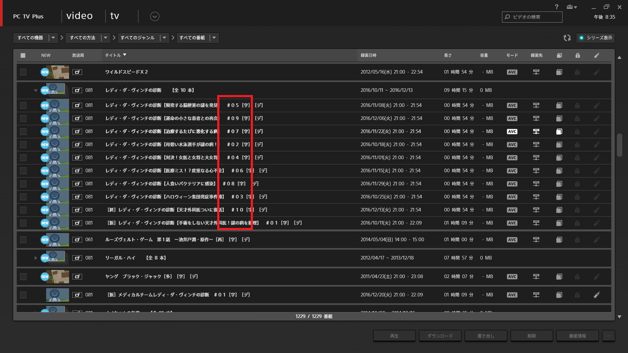Switch to the video tab

click(x=79, y=16)
